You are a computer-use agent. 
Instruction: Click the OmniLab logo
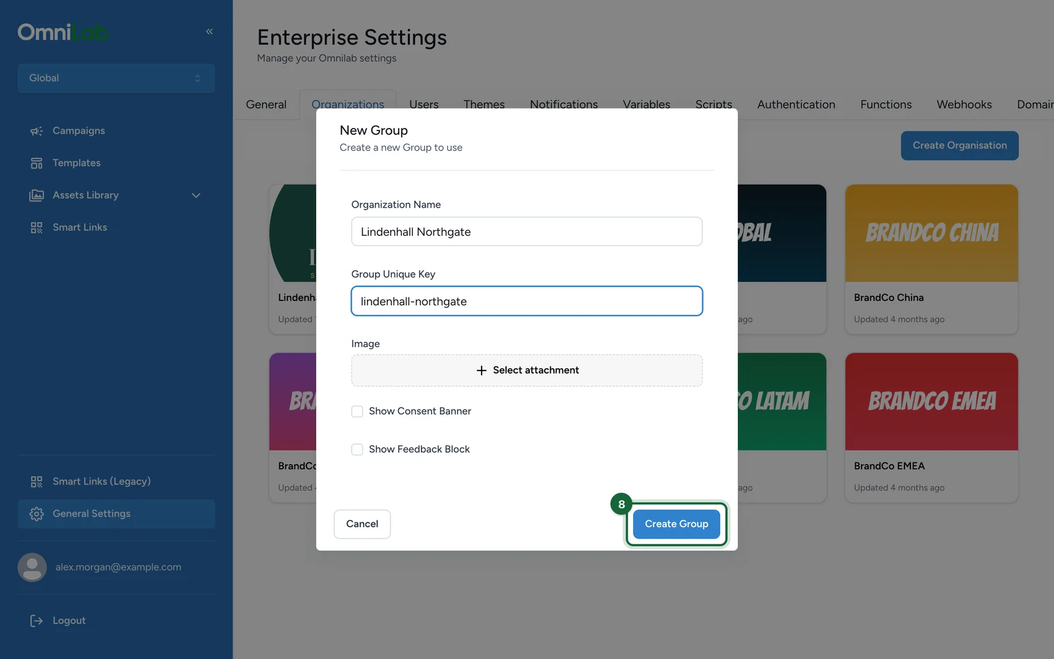point(63,32)
